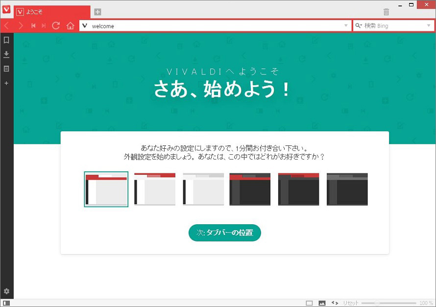436x307 pixels.
Task: Toggle the side panel visibility
Action: 6,303
